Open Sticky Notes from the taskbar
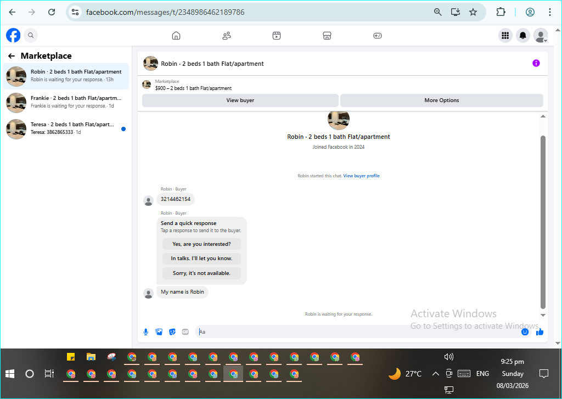Viewport: 562px width, 399px height. (71, 357)
